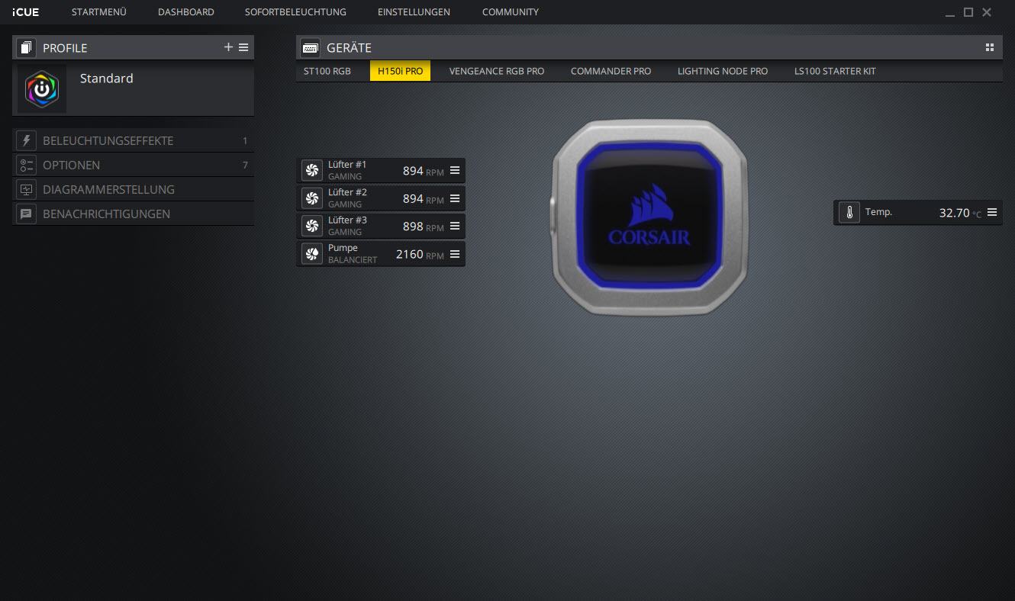Screen dimensions: 1015x601
Task: Open the iCUE logo home
Action: (25, 12)
